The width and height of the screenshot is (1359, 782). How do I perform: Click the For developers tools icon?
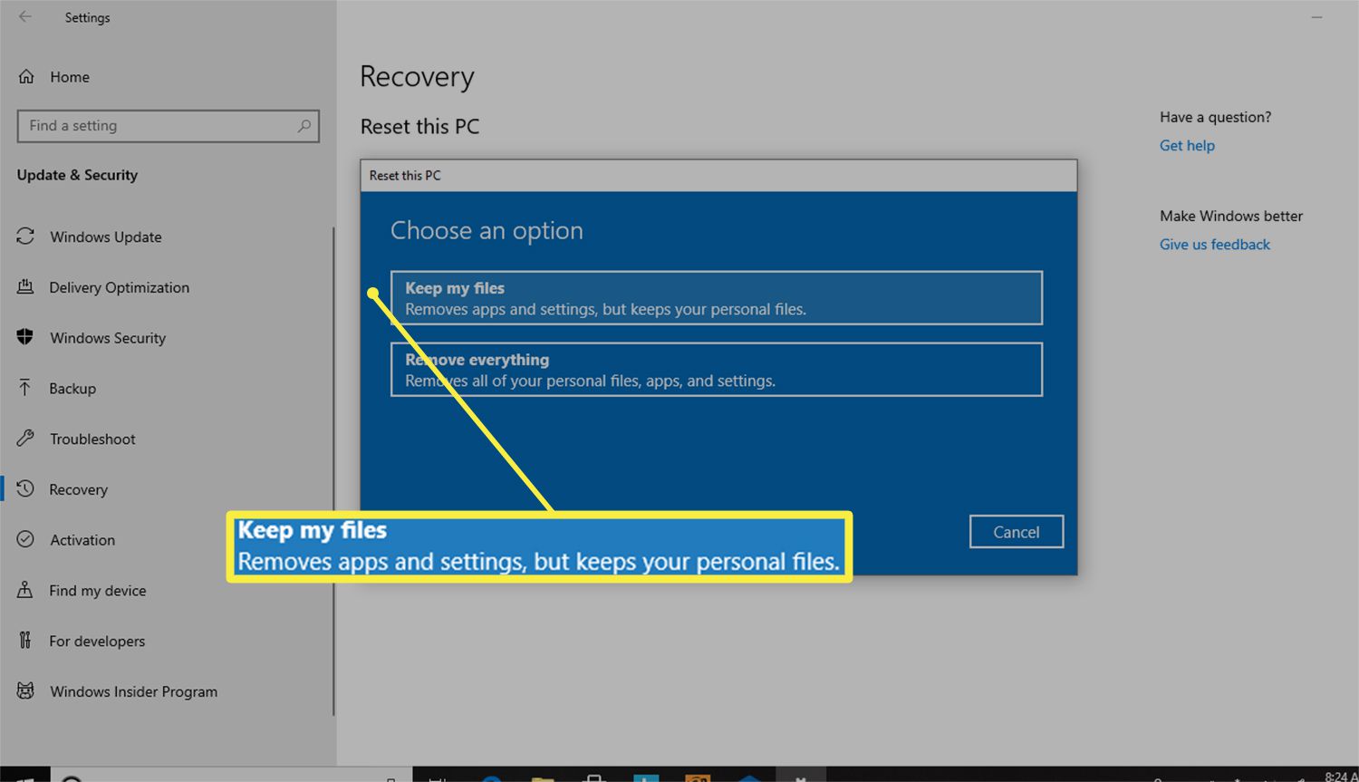coord(25,641)
